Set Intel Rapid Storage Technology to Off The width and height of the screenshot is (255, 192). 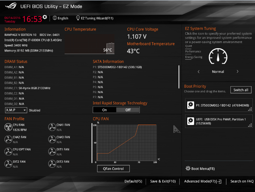(x=128, y=110)
